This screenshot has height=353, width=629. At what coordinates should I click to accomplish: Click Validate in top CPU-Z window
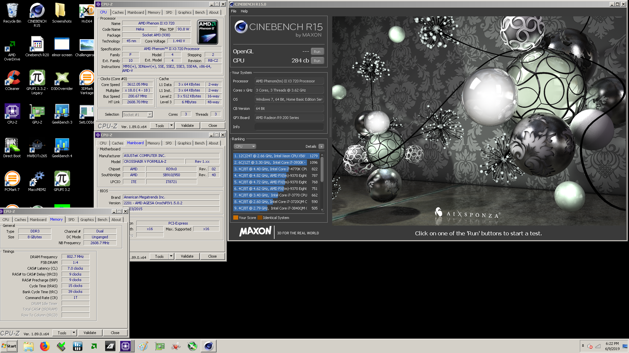tap(187, 126)
